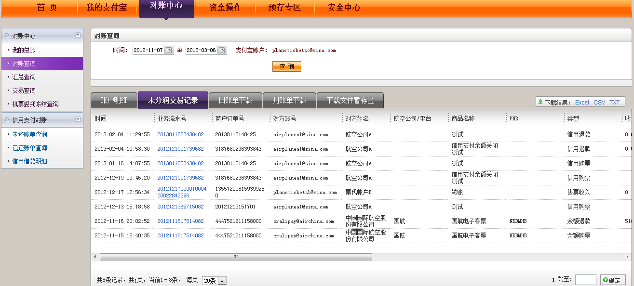Screen dimensions: 634x286
Task: Open 未还账单查询 in the sidebar
Action: [x=29, y=134]
